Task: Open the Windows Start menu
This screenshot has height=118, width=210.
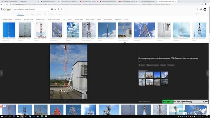Action: (2, 116)
